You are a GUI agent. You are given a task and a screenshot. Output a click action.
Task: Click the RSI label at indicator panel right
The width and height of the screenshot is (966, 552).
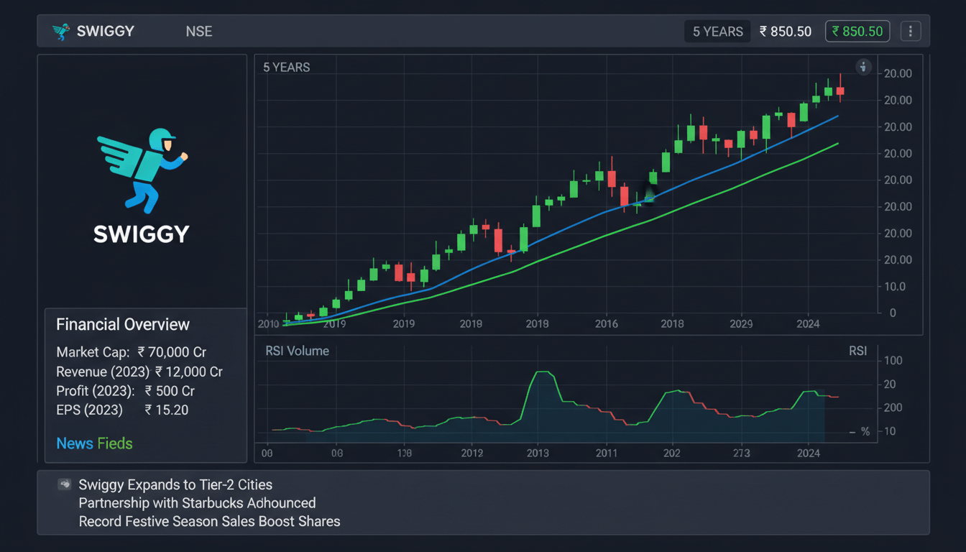[857, 351]
